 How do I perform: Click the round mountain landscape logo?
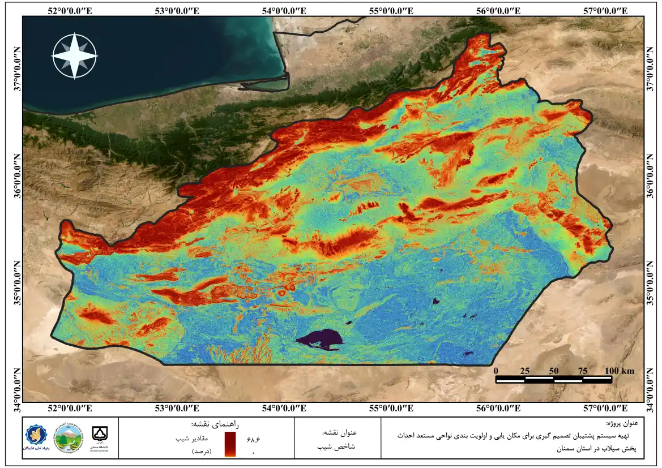coord(69,439)
